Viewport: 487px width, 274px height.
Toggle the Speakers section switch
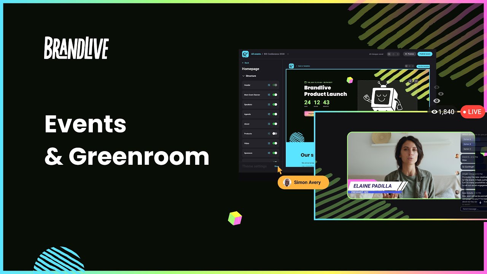click(x=275, y=105)
